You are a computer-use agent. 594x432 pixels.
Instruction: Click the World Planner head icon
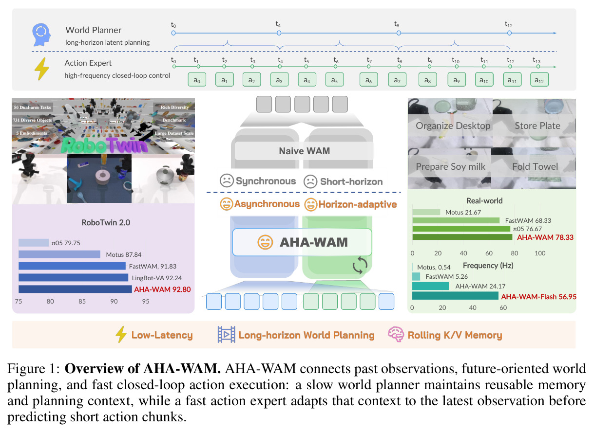coord(41,35)
